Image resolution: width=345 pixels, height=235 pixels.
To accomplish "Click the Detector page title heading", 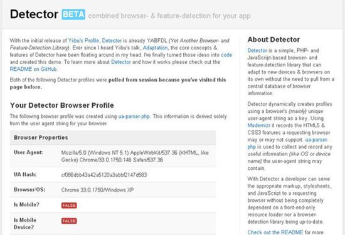I will 34,14.
